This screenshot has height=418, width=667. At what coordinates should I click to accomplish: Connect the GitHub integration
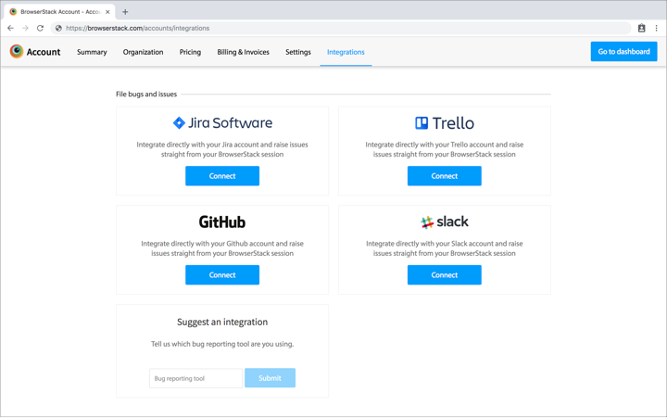[222, 275]
